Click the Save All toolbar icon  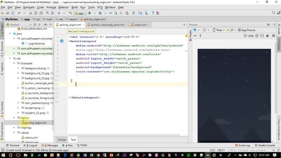[7, 13]
